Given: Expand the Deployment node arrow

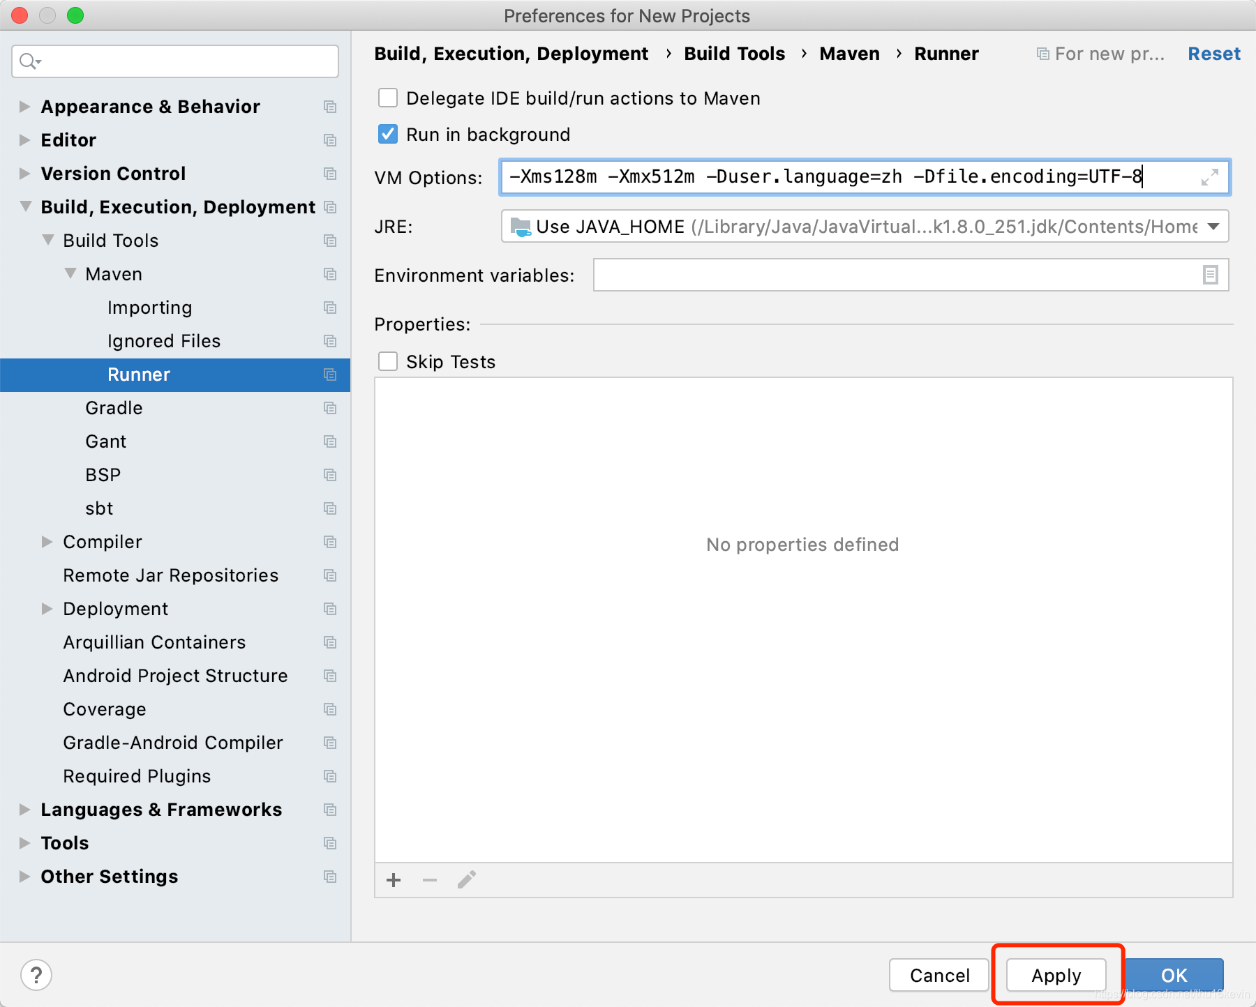Looking at the screenshot, I should click(x=47, y=609).
